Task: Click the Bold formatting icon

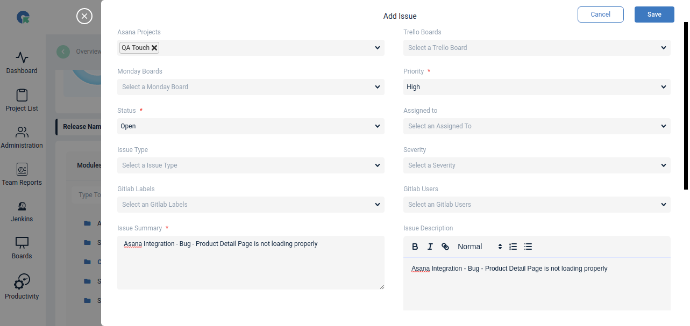Action: [415, 247]
